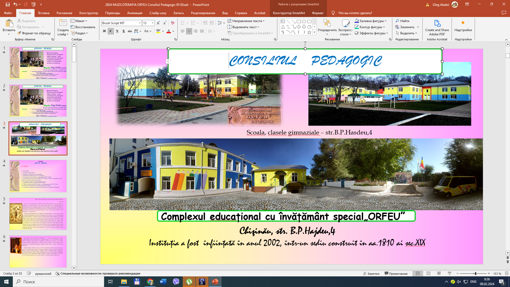
Task: Open the Конструктор SmartArt tab
Action: [289, 13]
